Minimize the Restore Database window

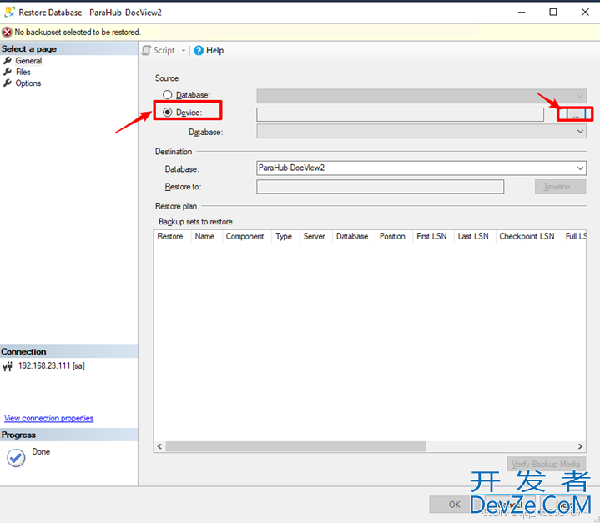tap(522, 13)
